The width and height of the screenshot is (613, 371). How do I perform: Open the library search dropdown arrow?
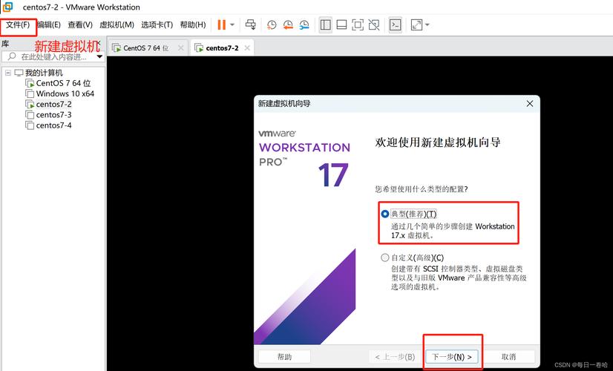tap(99, 56)
